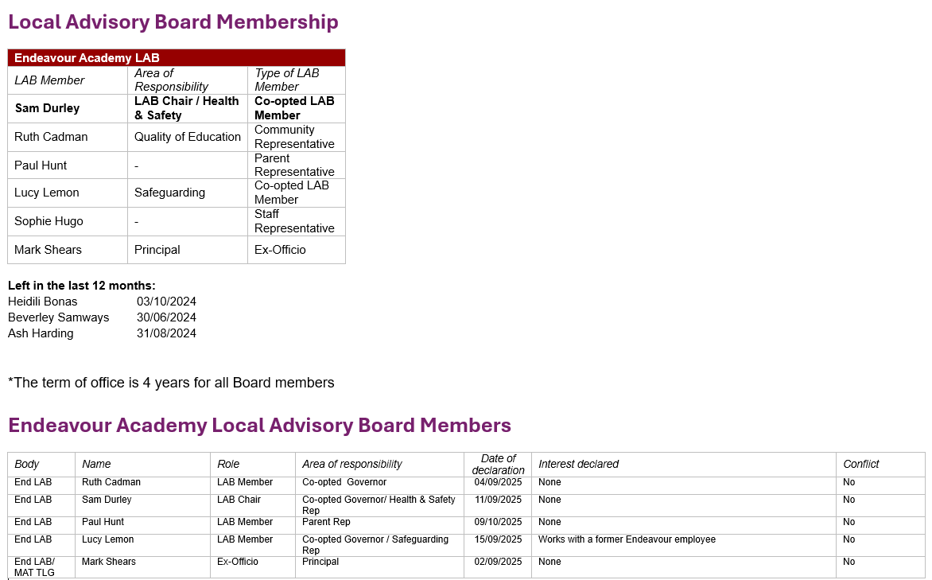Select the name 'Heidili Bonas'

tap(43, 302)
